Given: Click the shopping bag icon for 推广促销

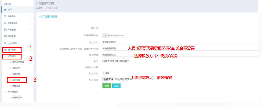Looking at the screenshot, I should [5, 50].
